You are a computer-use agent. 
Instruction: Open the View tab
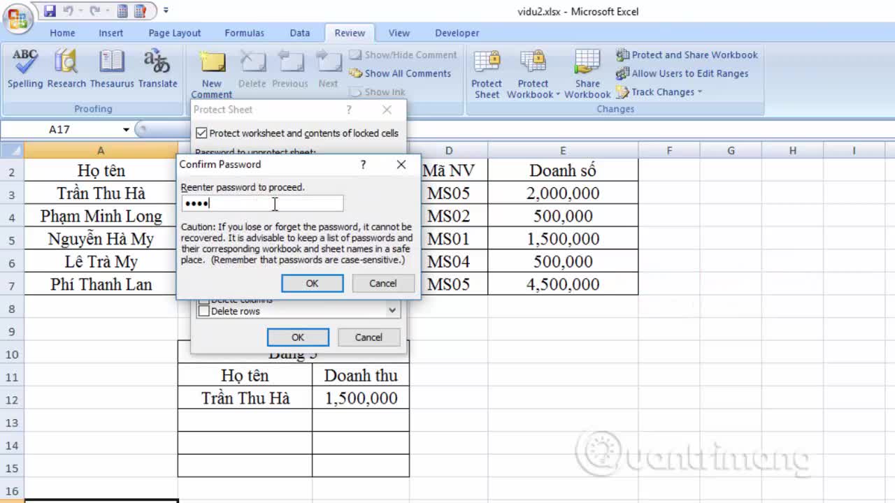(x=399, y=33)
